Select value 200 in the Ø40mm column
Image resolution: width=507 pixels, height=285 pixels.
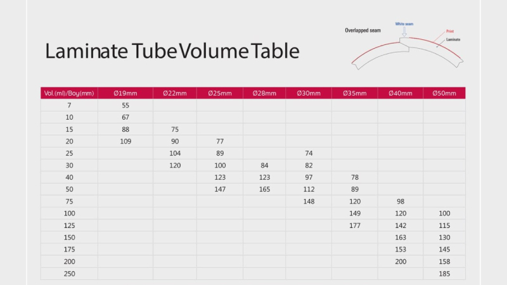[x=401, y=262]
